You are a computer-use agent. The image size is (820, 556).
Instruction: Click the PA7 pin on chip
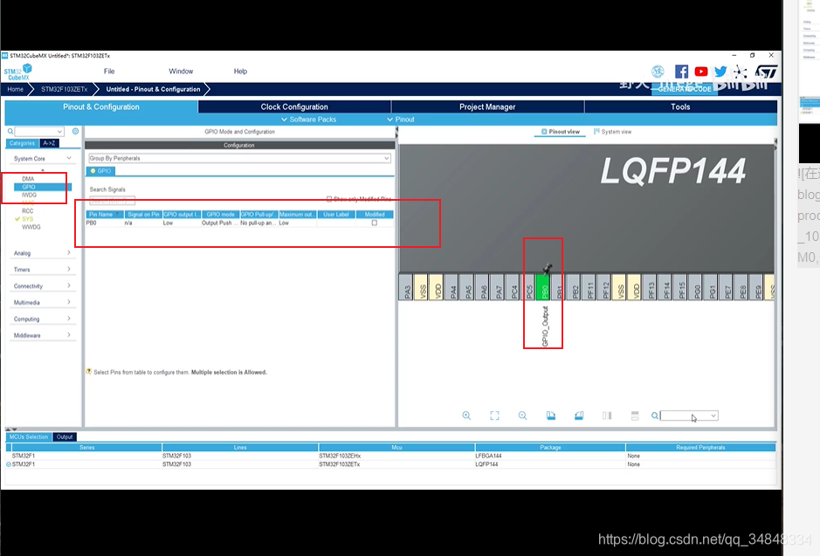(499, 286)
